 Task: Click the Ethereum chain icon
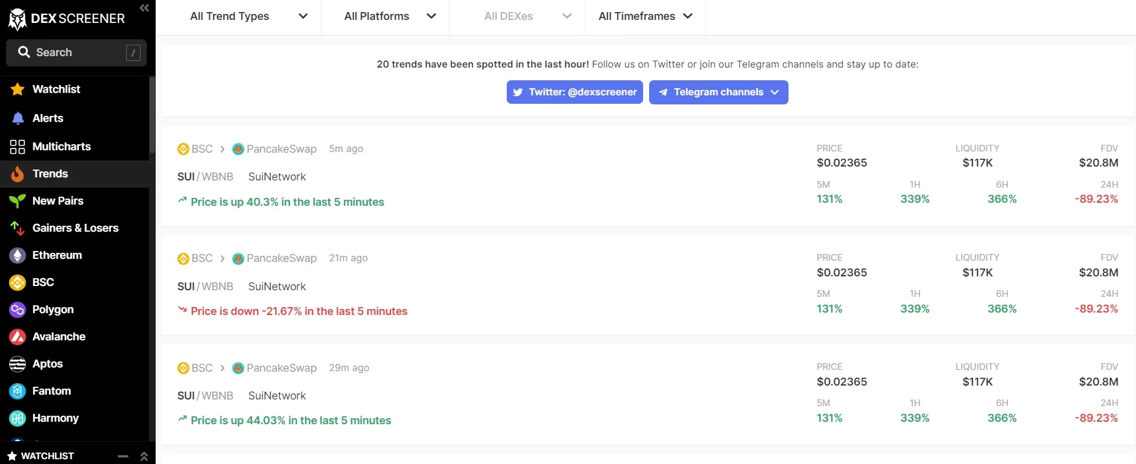tap(17, 255)
